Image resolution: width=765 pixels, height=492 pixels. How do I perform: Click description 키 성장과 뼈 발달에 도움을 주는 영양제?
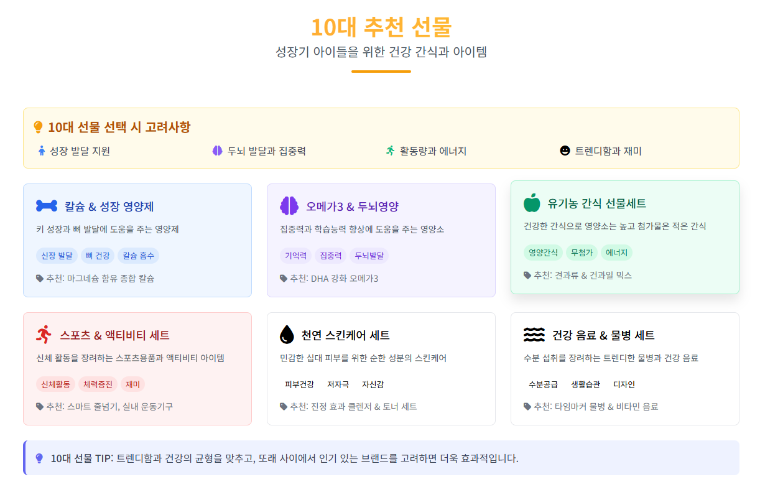click(108, 230)
